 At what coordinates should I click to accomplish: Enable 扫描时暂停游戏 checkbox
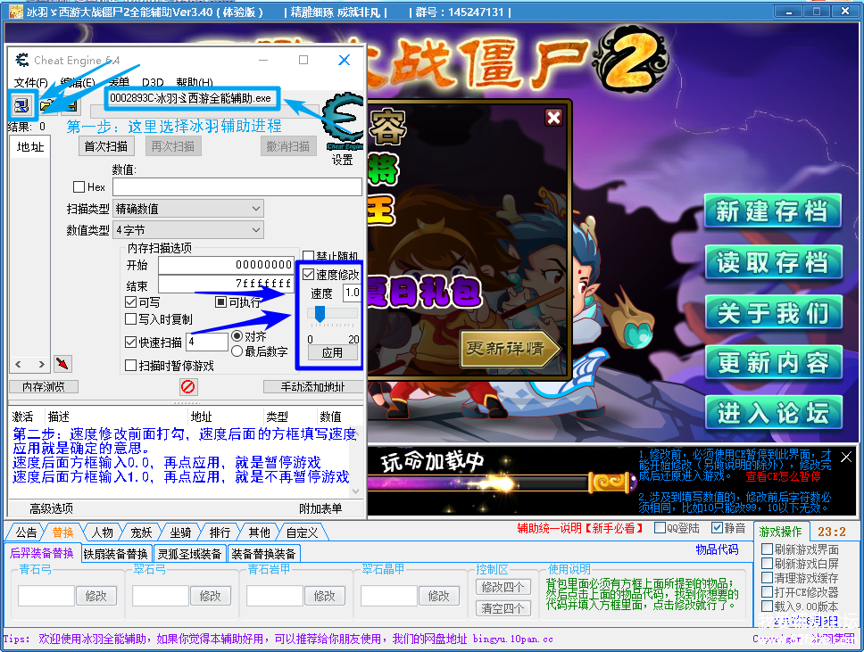point(130,365)
